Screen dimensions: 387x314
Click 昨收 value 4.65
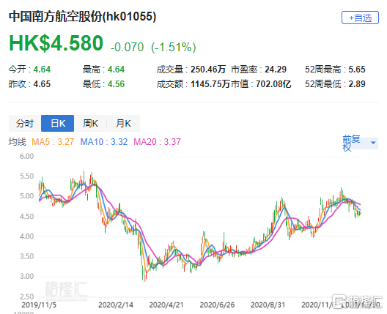coord(42,84)
